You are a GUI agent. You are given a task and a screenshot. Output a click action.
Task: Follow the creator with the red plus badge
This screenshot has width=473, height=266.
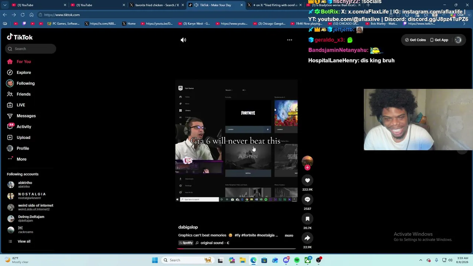(x=307, y=168)
